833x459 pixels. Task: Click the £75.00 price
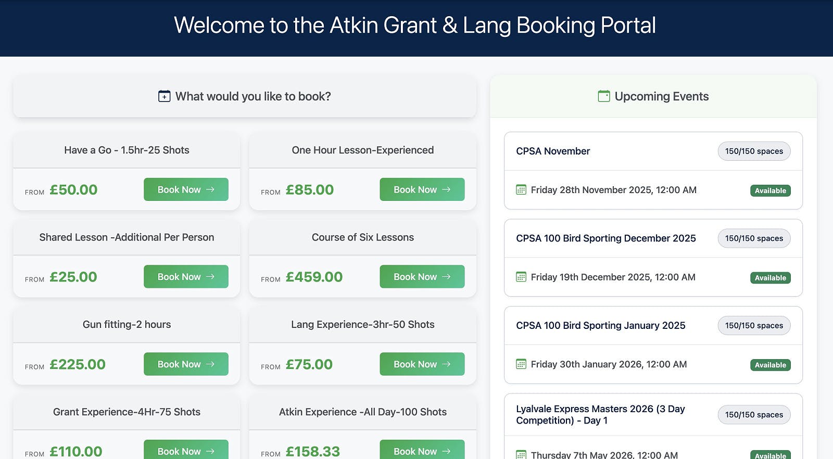click(309, 364)
